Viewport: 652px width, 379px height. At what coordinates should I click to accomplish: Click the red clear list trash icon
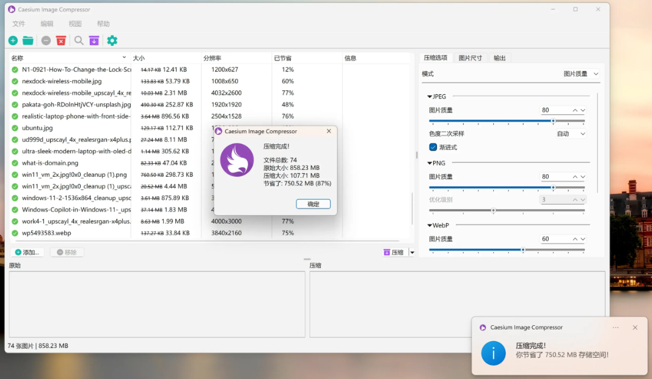pyautogui.click(x=61, y=40)
